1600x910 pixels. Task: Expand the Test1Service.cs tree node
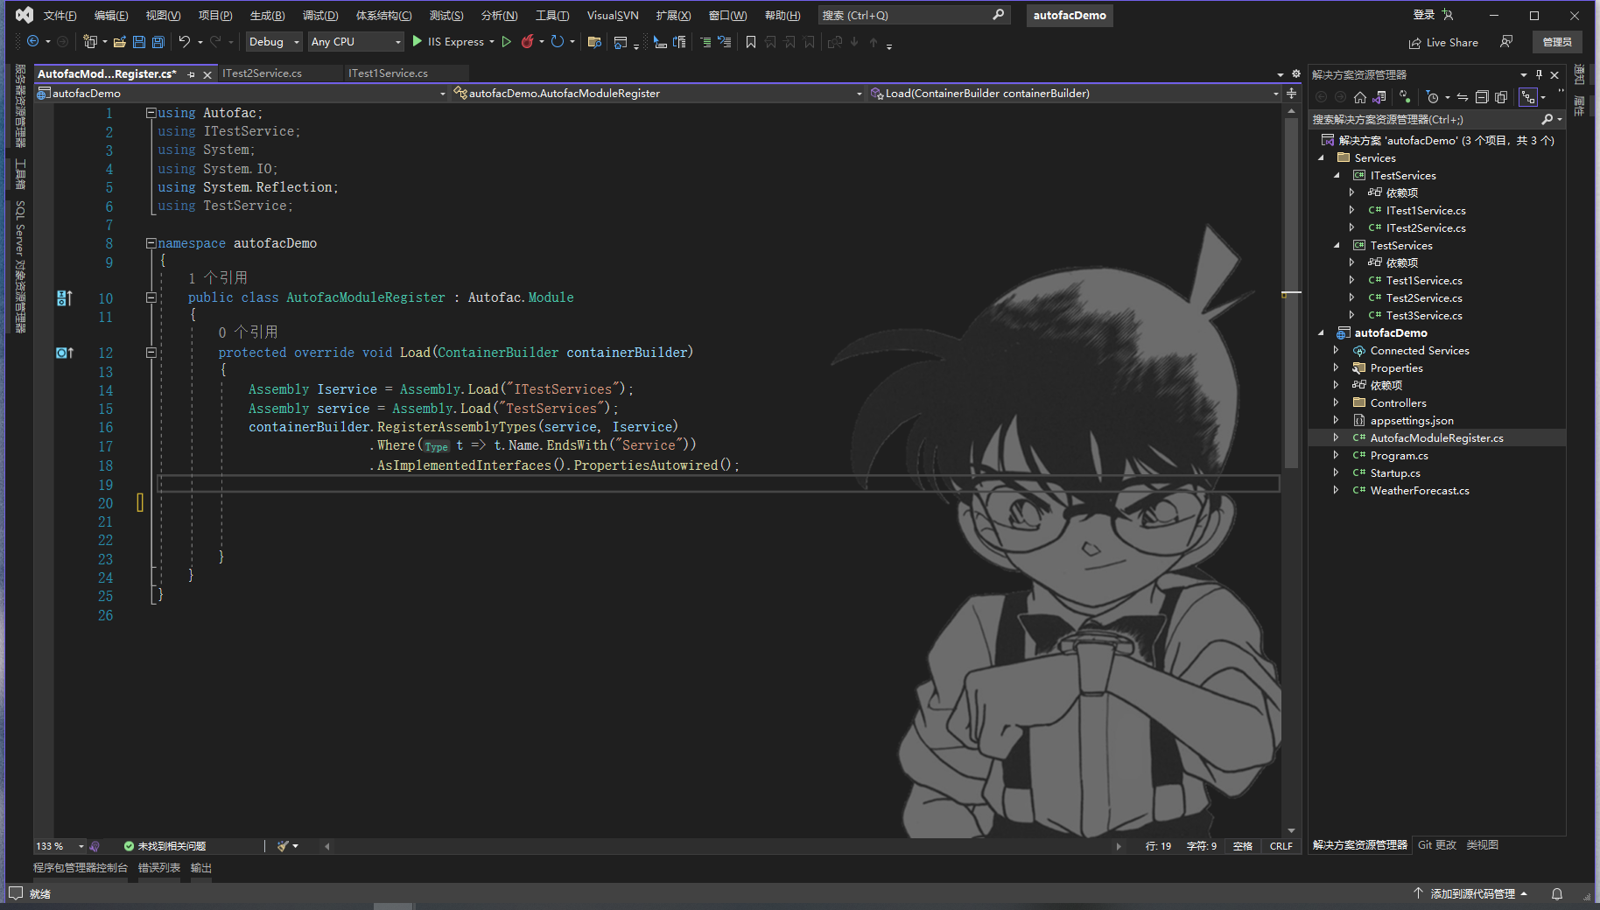[1352, 280]
